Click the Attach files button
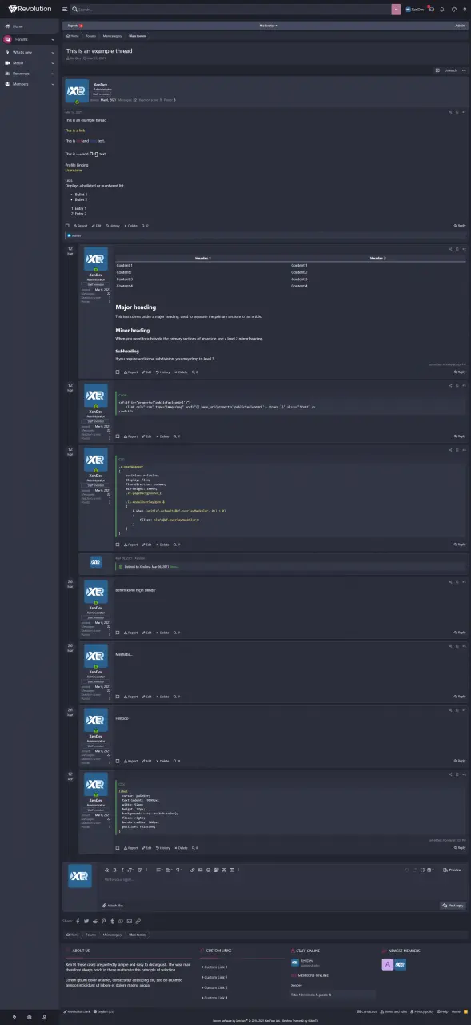Image resolution: width=471 pixels, height=1025 pixels. [114, 906]
